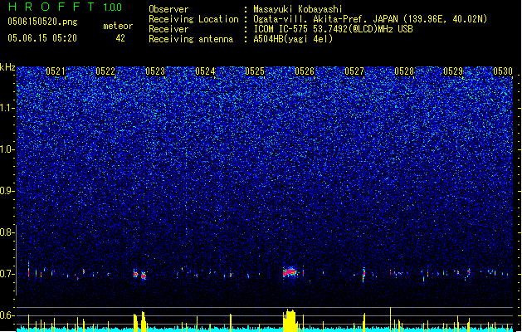Click the Observer field label
The height and width of the screenshot is (332, 522).
click(168, 9)
